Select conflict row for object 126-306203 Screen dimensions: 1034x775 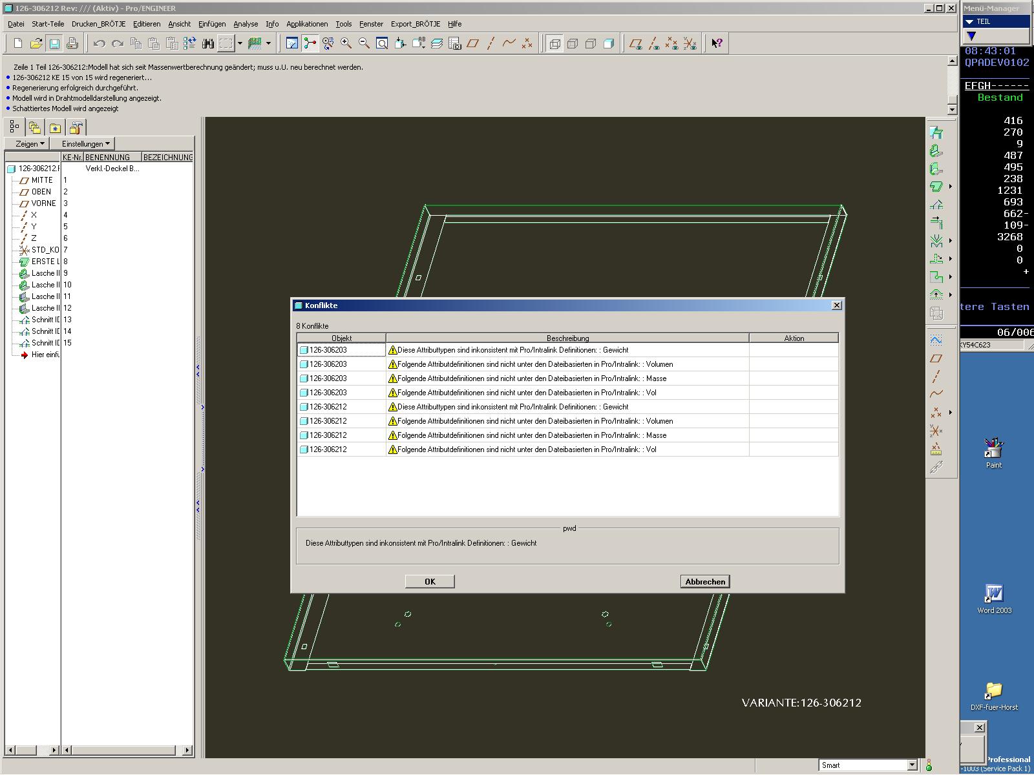coord(341,349)
